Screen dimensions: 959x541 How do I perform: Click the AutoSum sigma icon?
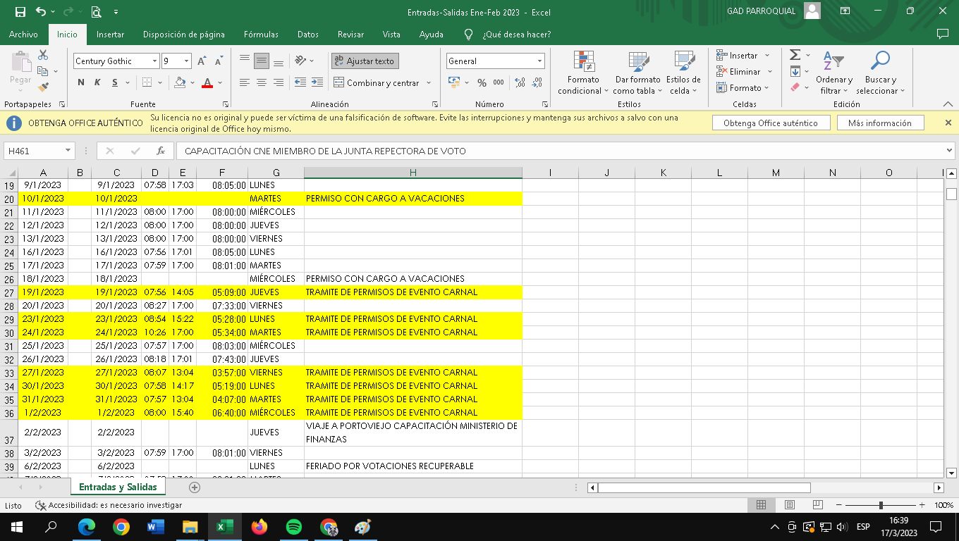click(x=795, y=55)
